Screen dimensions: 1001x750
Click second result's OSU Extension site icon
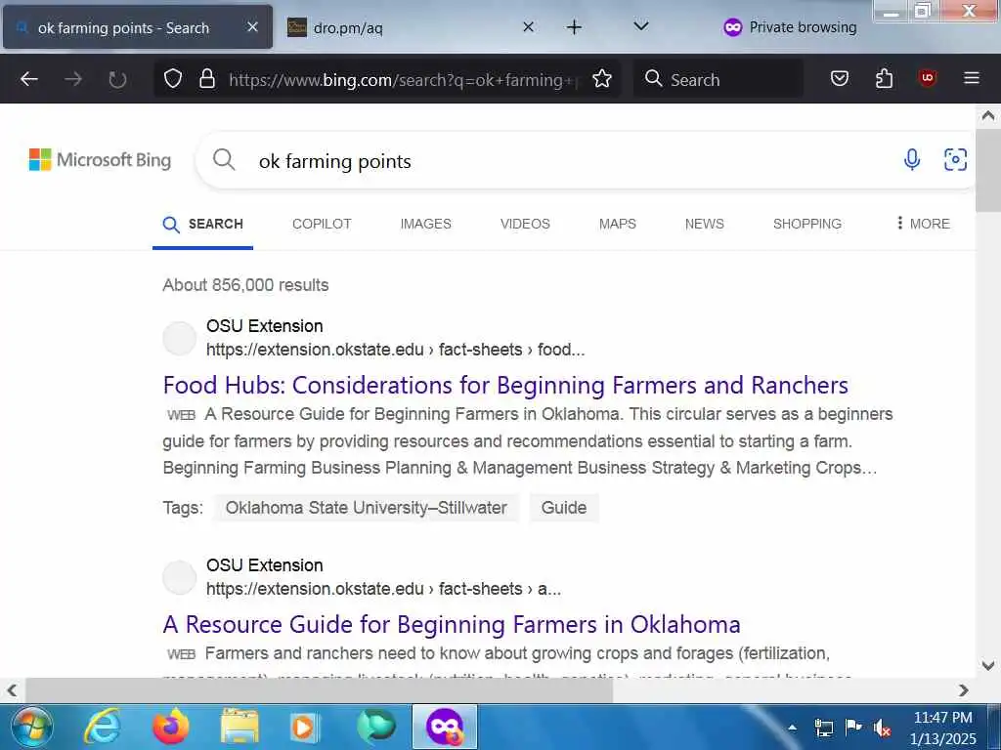point(180,578)
